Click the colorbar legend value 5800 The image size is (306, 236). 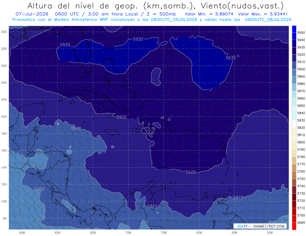(301, 142)
